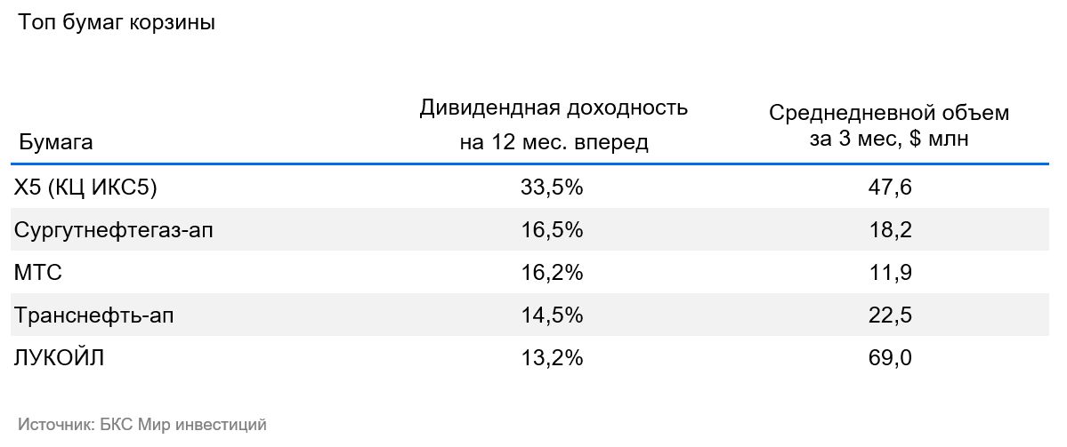The image size is (1067, 447).
Task: Click the МТС row label
Action: tap(38, 273)
